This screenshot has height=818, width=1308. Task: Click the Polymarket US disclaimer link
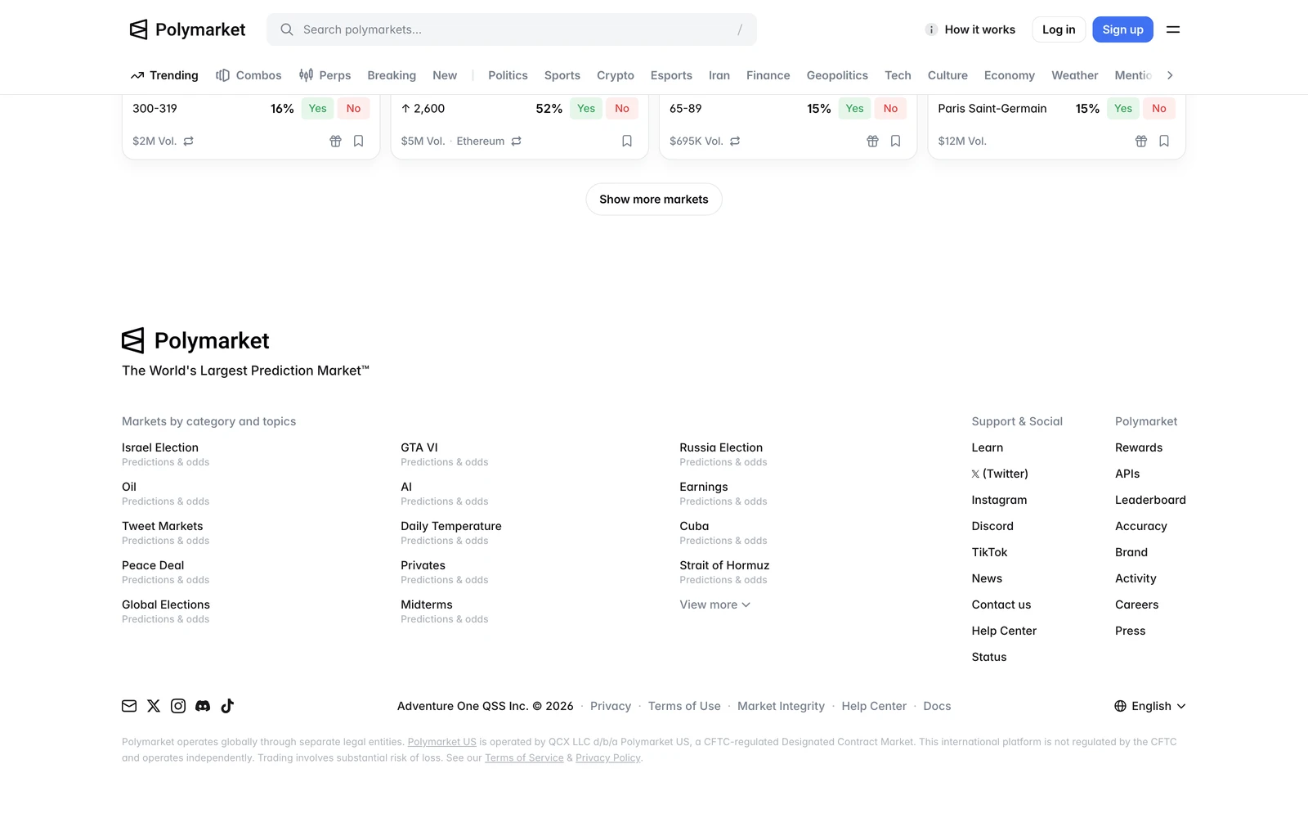pos(442,742)
